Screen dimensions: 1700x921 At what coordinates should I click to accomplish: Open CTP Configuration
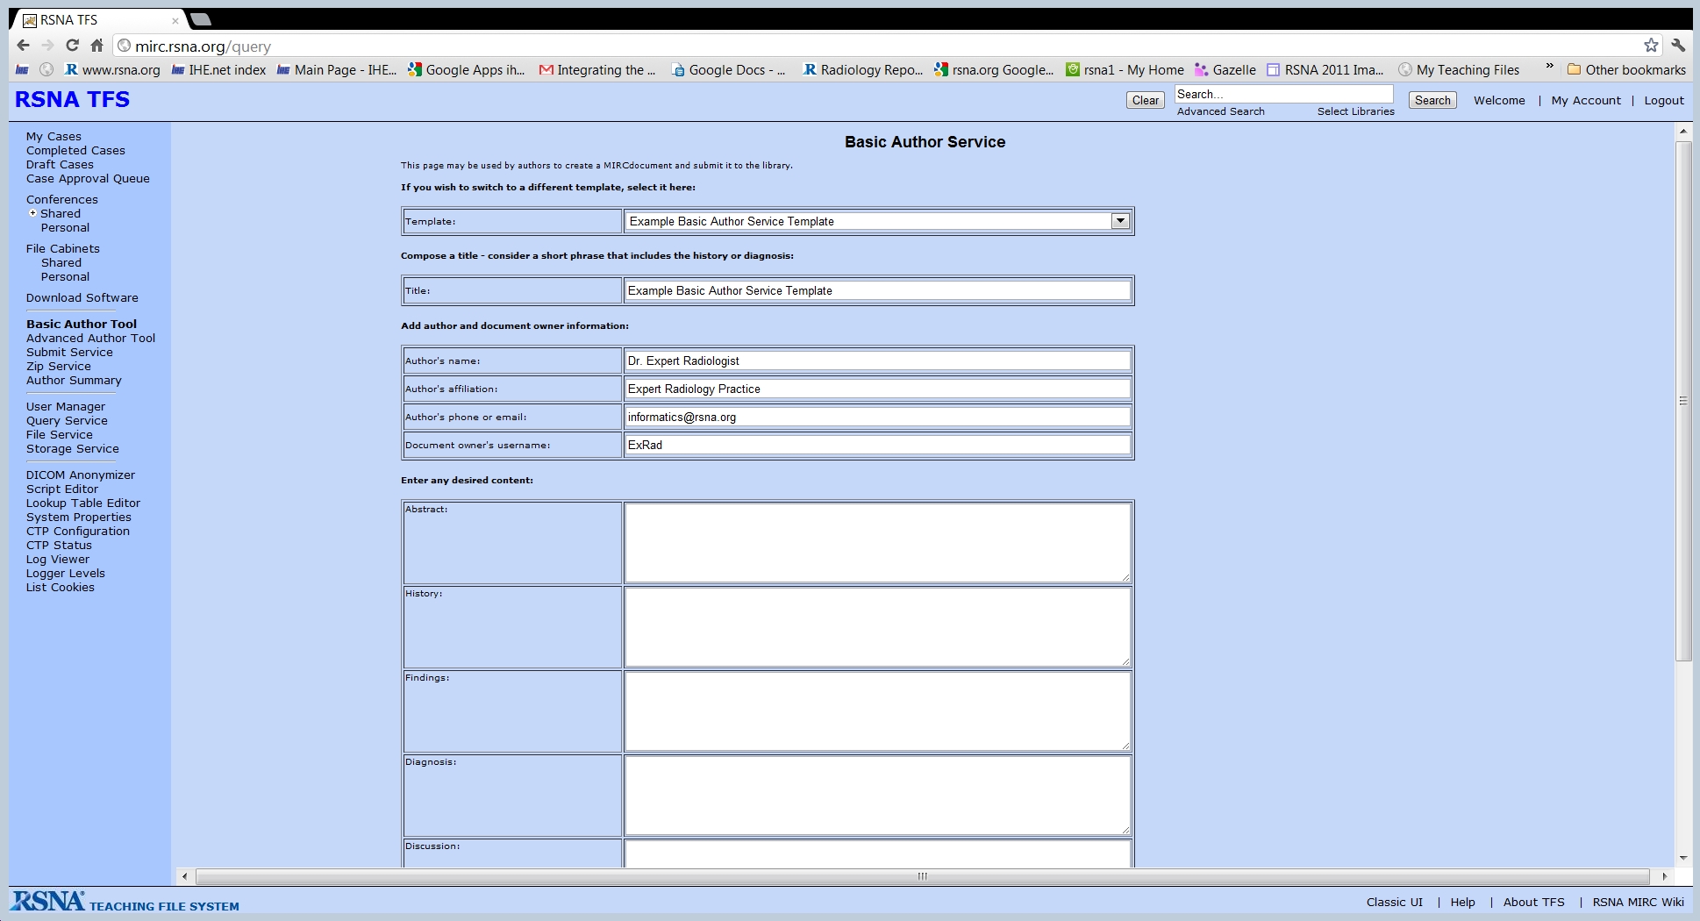pyautogui.click(x=78, y=532)
